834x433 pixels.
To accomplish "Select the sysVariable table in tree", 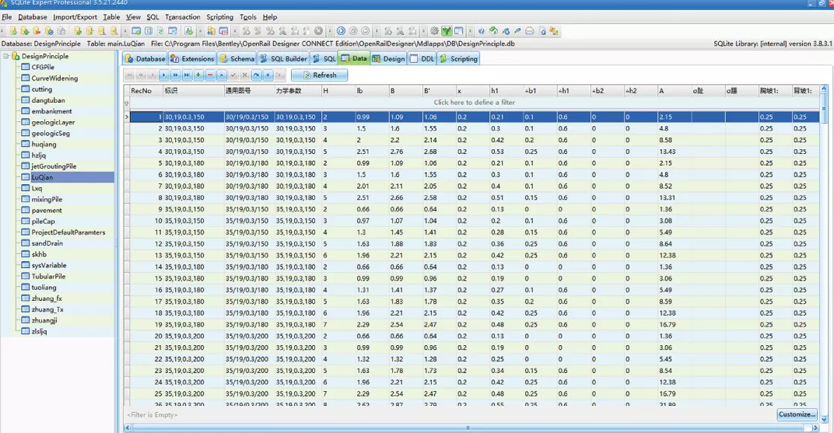I will point(49,265).
